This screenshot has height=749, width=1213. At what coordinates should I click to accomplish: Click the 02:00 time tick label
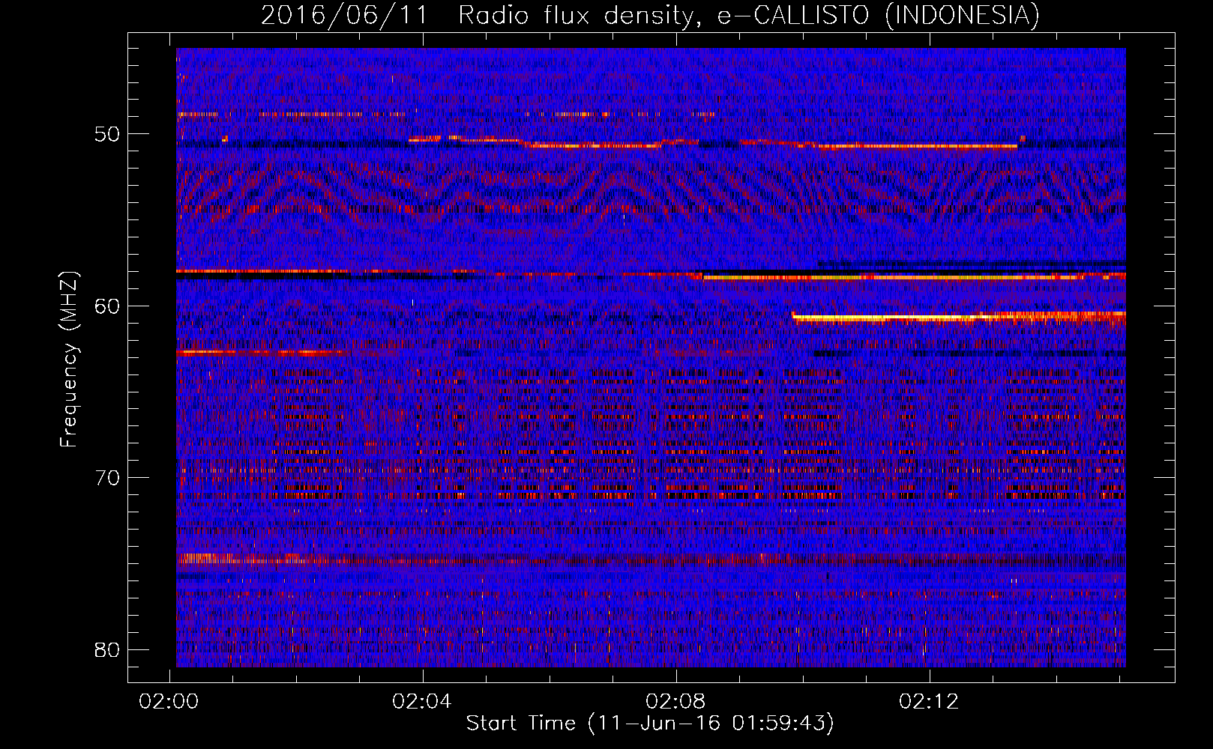click(x=169, y=702)
